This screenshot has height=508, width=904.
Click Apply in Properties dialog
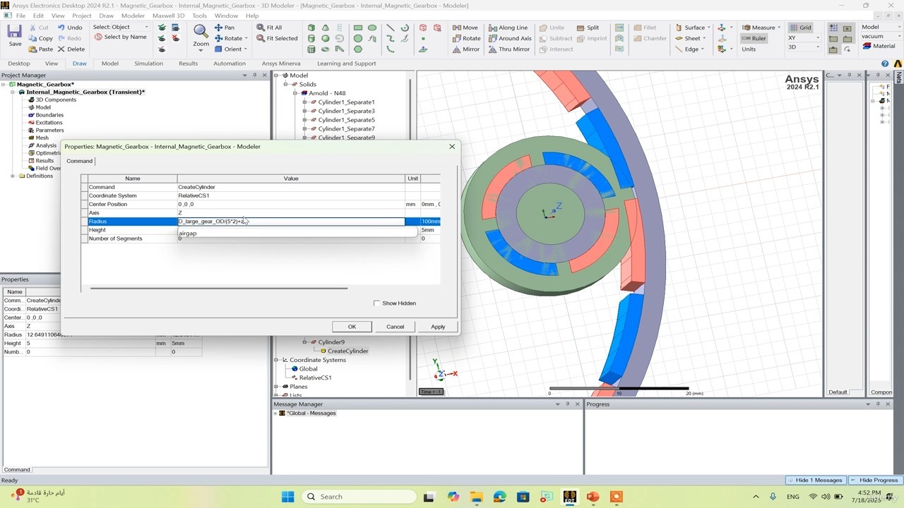pos(438,327)
